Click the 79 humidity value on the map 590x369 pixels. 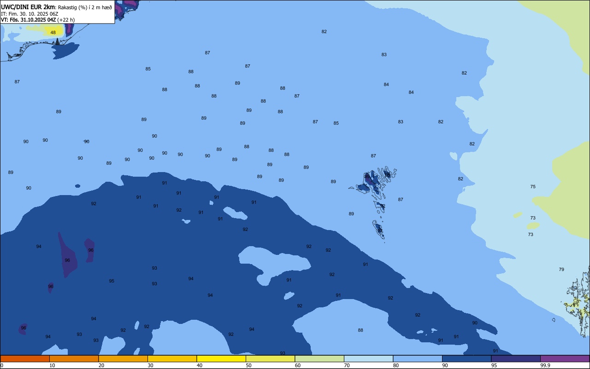coord(561,270)
